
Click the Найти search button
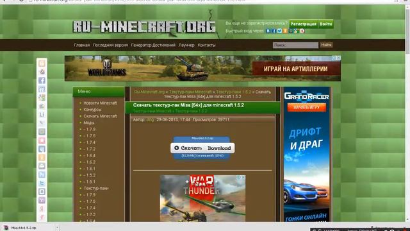326,45
